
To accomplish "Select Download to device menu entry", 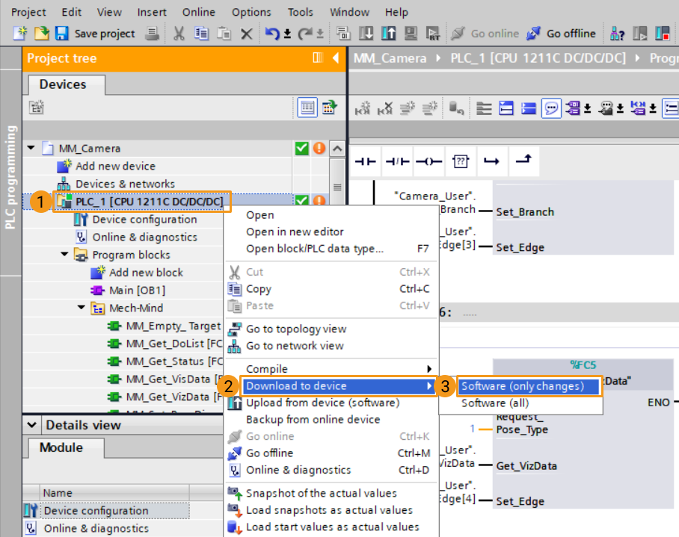I will pos(296,386).
